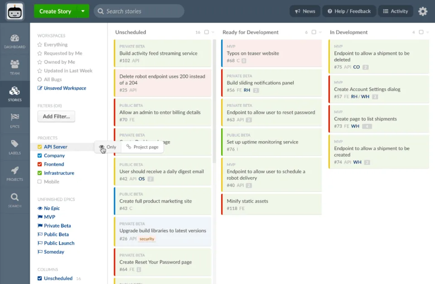This screenshot has height=284, width=435.
Task: Click the Project page link icon
Action: 129,147
